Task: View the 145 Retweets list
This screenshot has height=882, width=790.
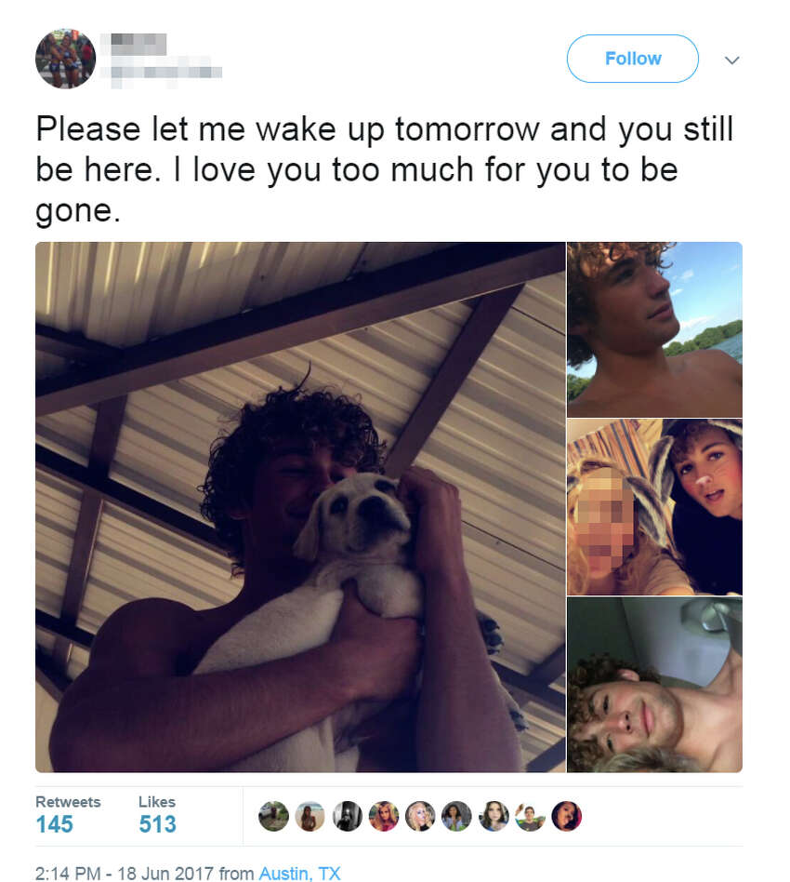Action: [68, 814]
